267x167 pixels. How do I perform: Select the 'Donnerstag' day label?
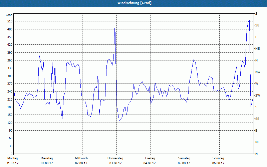pos(115,158)
